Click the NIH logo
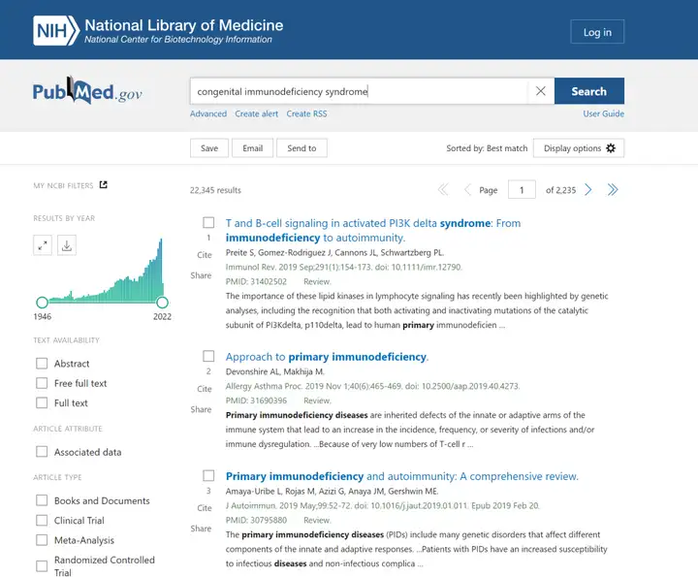The width and height of the screenshot is (698, 577). (56, 31)
